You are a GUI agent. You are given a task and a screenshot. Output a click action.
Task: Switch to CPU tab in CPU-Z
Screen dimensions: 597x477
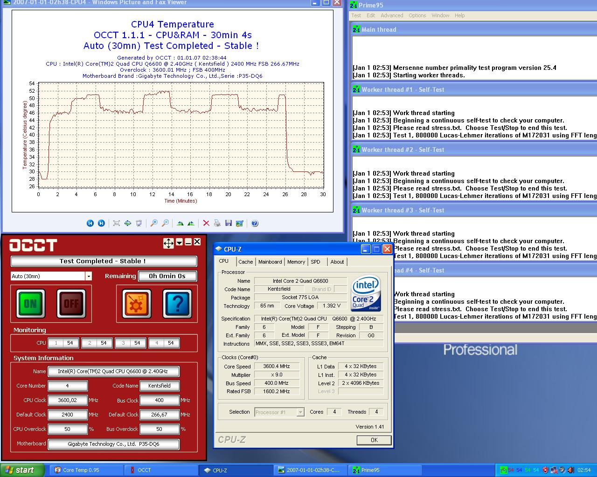click(224, 261)
